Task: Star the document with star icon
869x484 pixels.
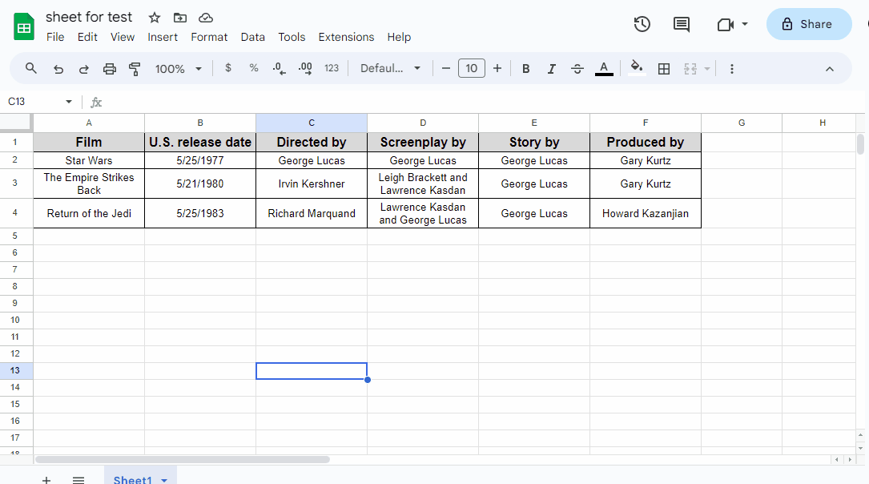Action: pos(155,18)
